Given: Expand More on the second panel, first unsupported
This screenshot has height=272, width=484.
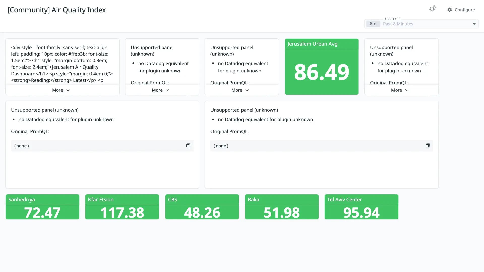Looking at the screenshot, I should pyautogui.click(x=160, y=90).
